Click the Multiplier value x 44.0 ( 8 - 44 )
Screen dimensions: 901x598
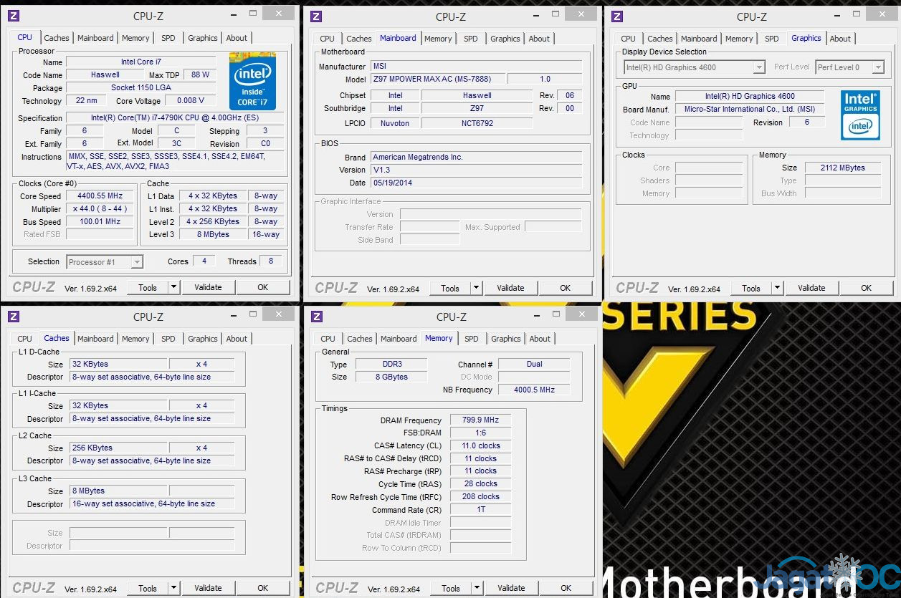100,209
